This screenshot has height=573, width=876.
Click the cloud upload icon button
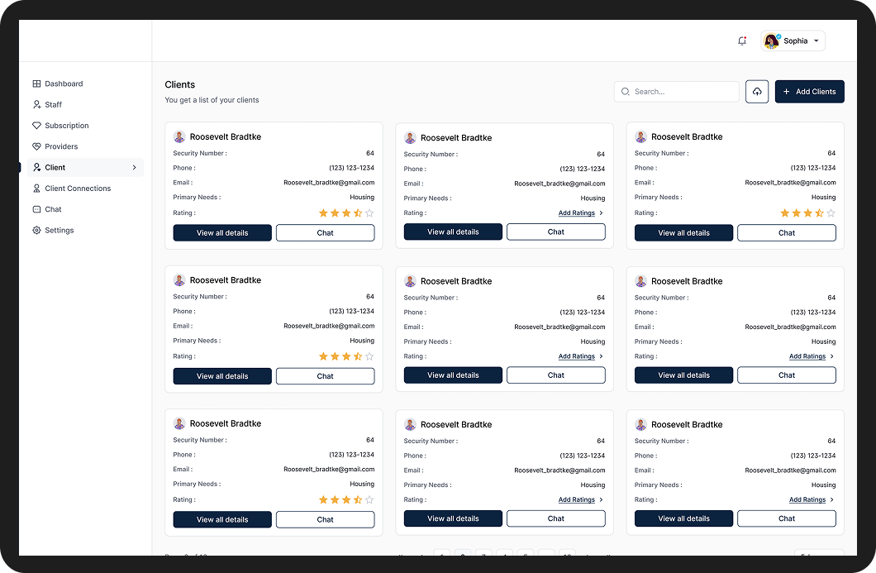point(757,92)
